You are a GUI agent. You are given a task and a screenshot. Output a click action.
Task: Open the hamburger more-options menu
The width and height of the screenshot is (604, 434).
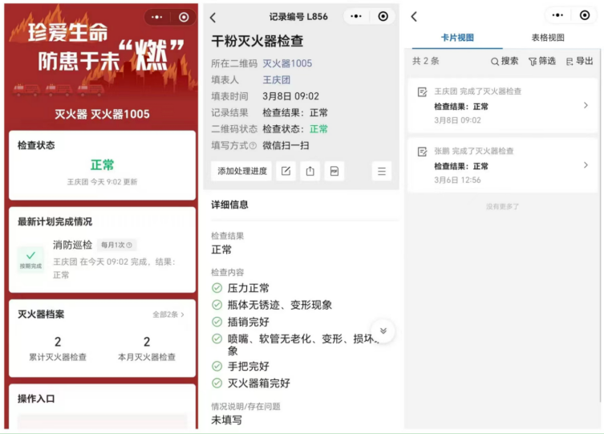[381, 171]
